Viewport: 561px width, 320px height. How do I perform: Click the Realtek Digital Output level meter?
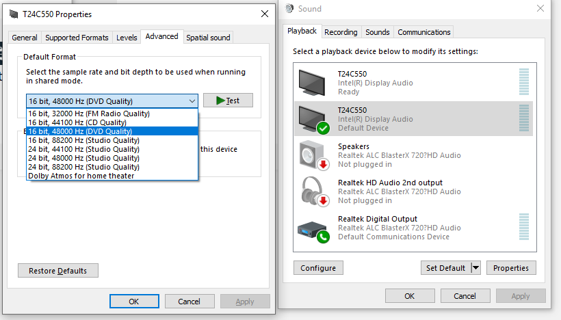pyautogui.click(x=524, y=227)
